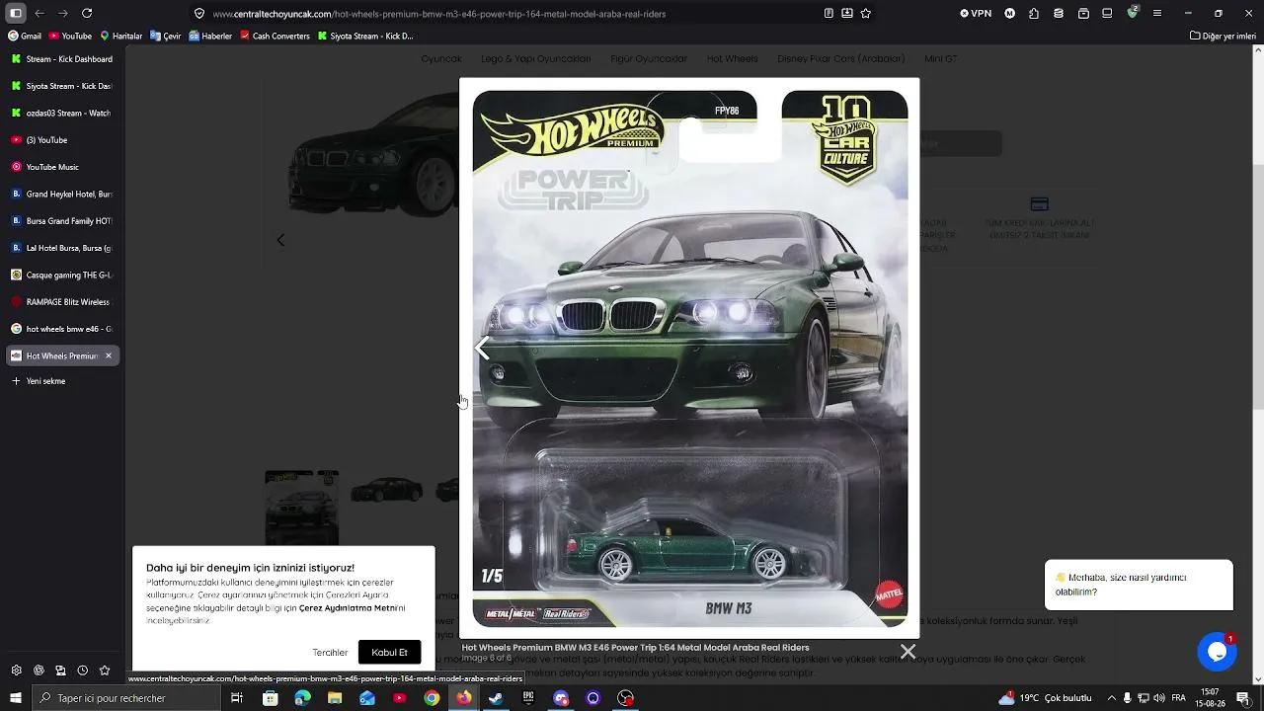Open cookie Tercihler preferences

[x=330, y=653]
